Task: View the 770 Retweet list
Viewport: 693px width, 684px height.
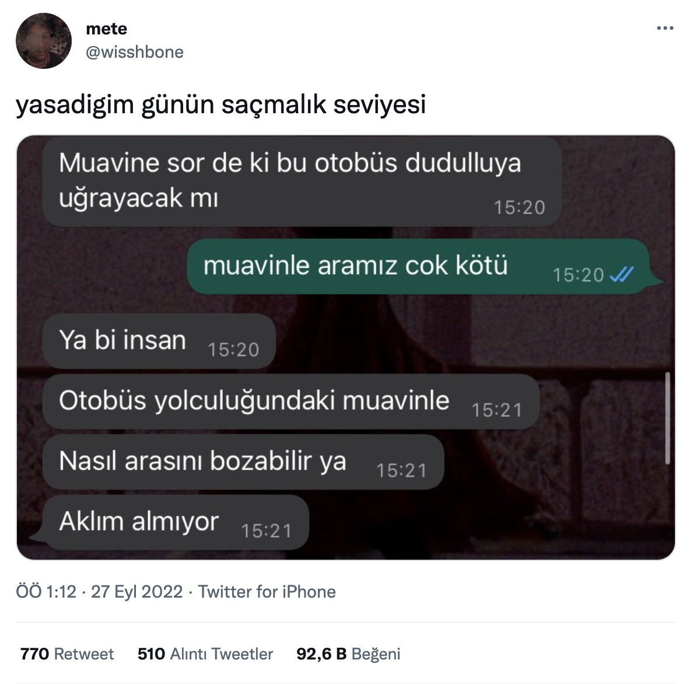Action: point(66,654)
